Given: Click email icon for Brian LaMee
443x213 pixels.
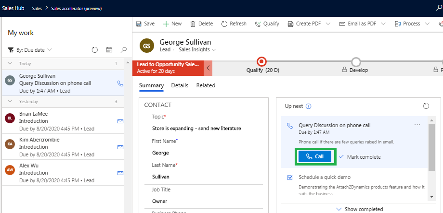Looking at the screenshot, I should [120, 121].
